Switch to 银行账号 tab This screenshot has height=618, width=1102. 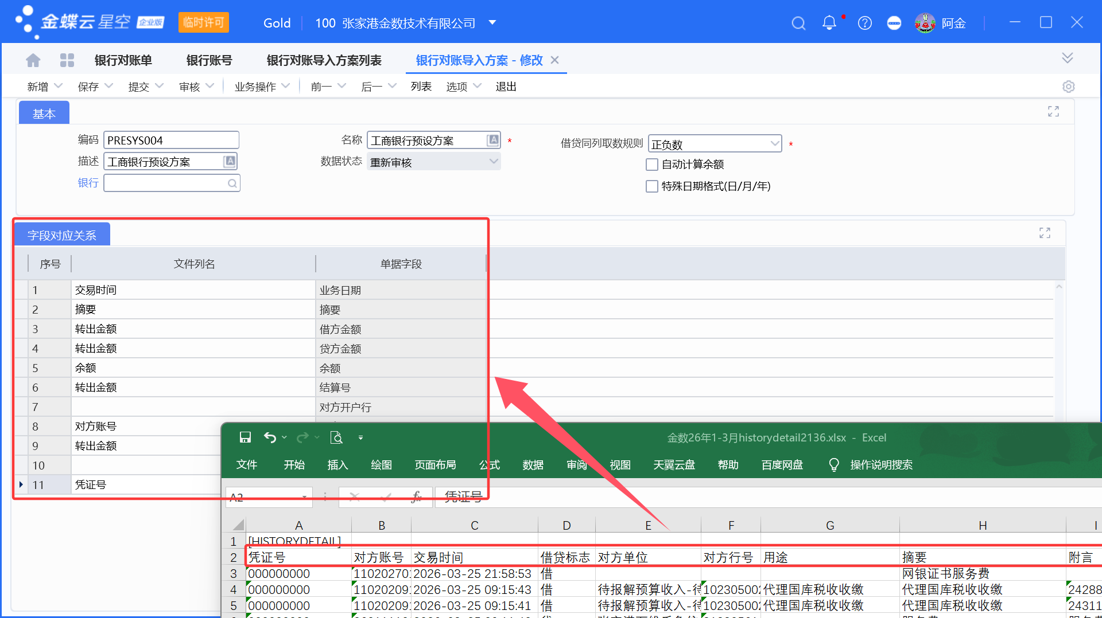point(209,60)
